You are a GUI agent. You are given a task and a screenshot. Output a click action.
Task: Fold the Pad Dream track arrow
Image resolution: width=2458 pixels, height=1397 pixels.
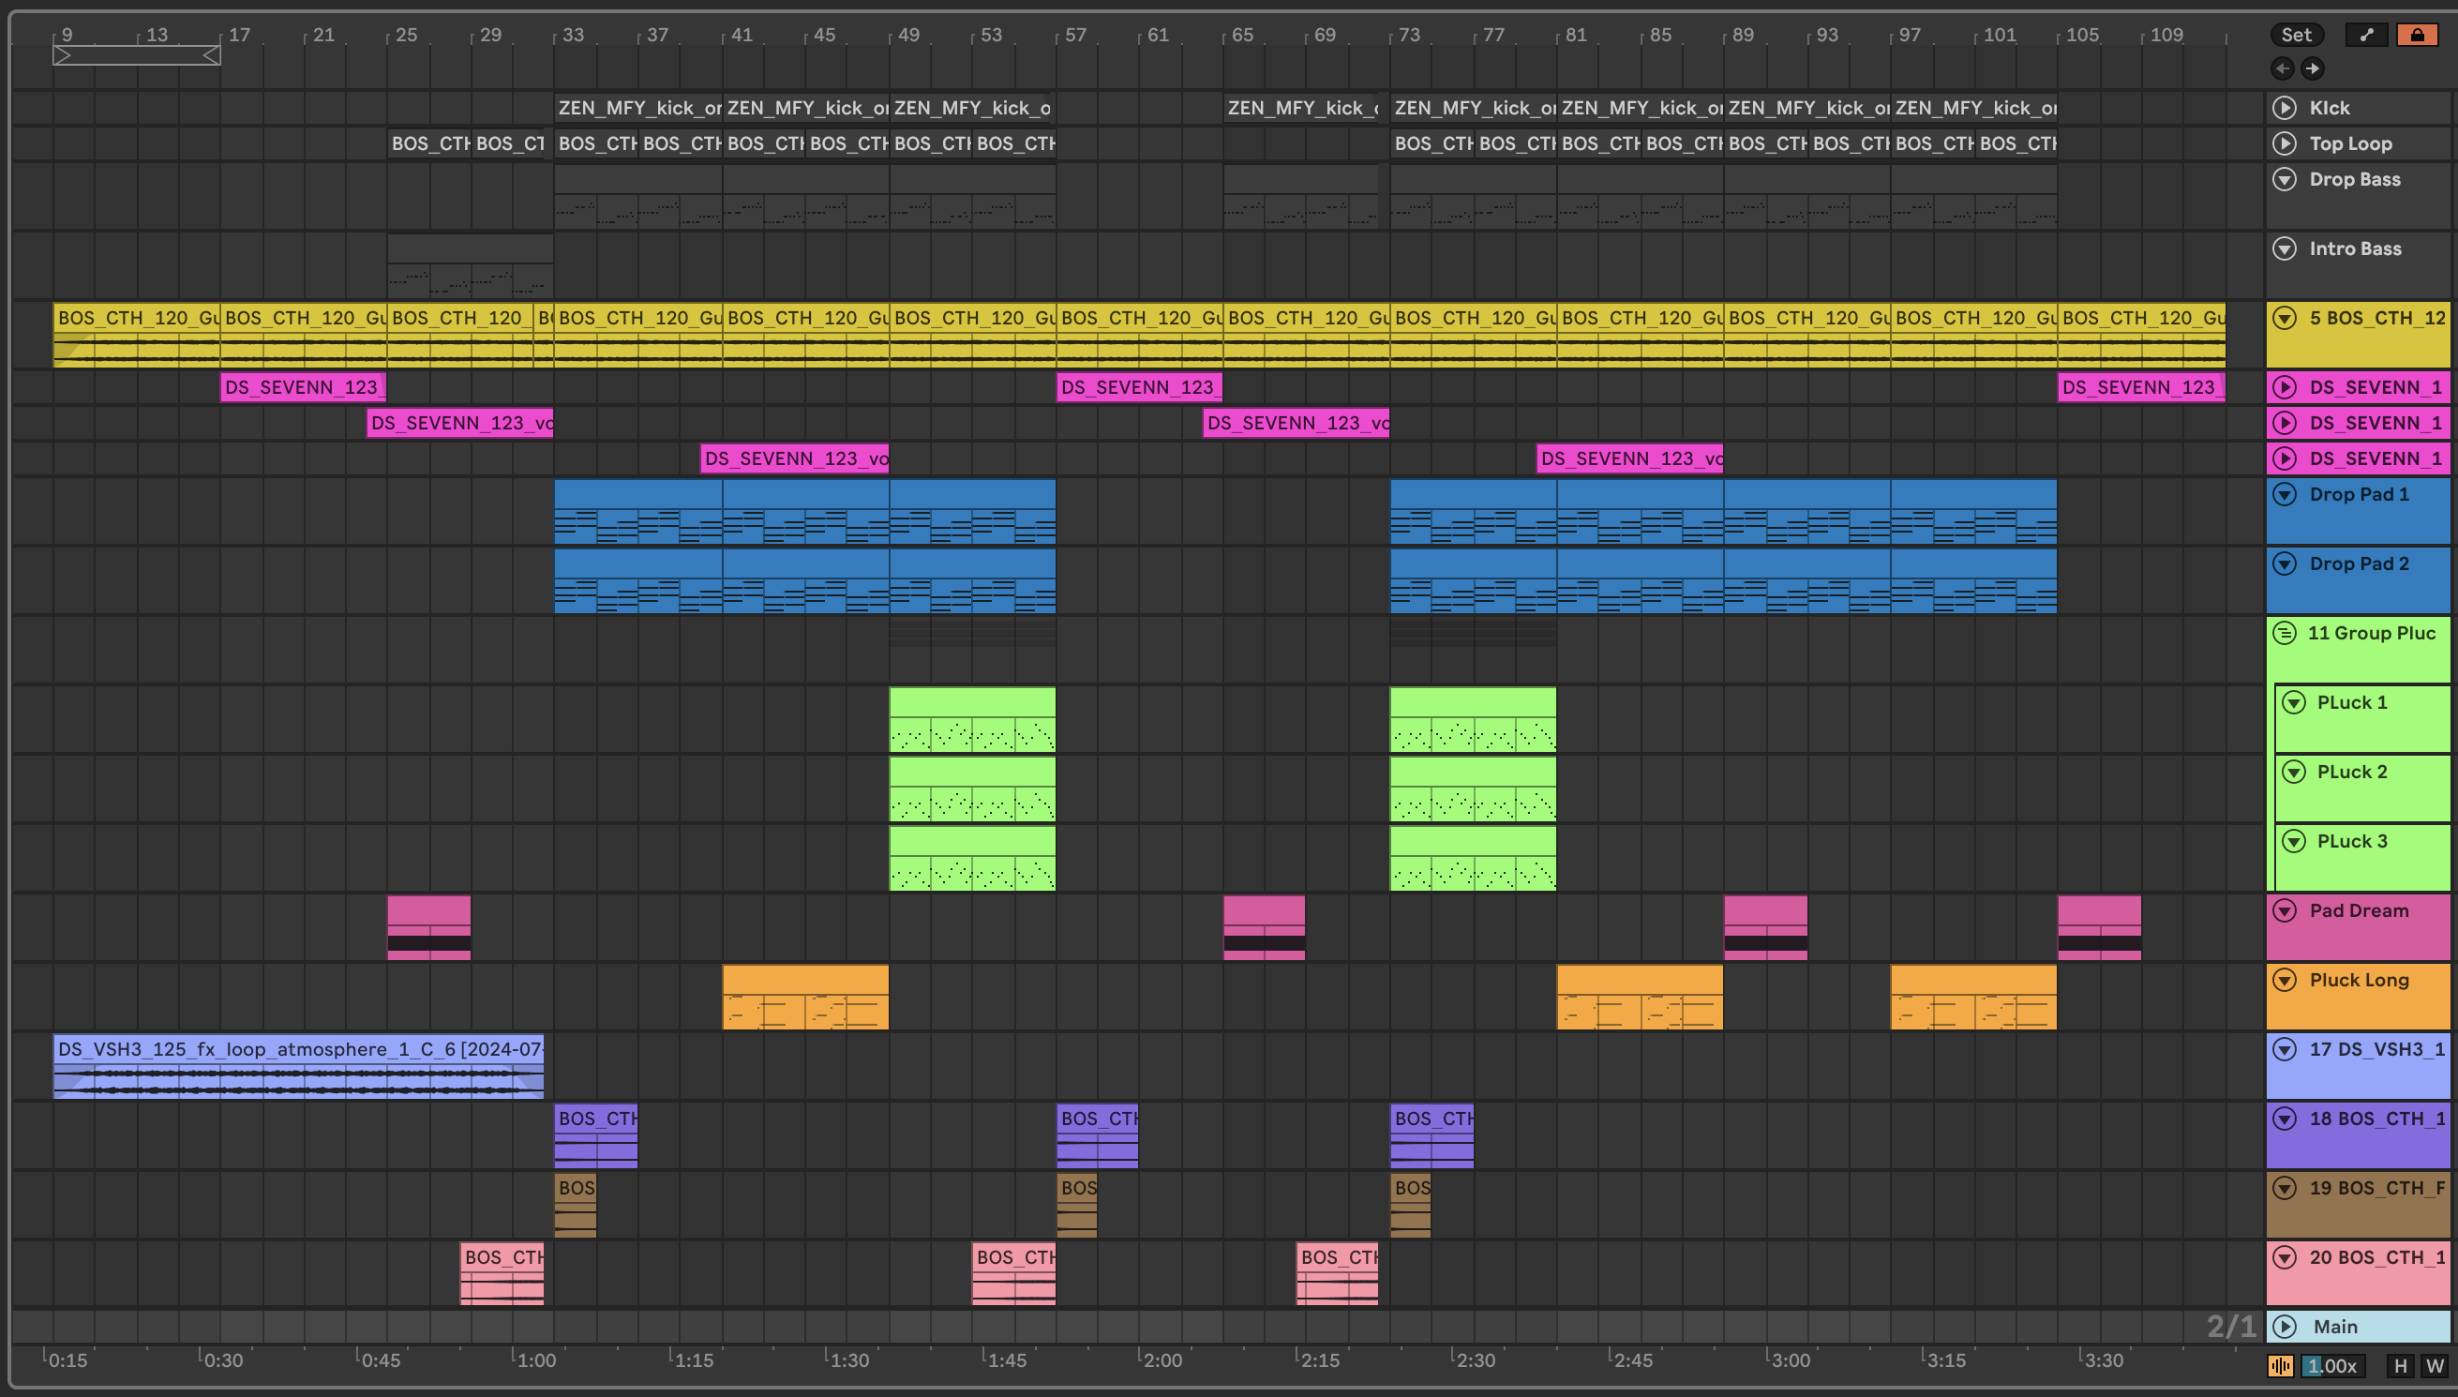coord(2285,910)
